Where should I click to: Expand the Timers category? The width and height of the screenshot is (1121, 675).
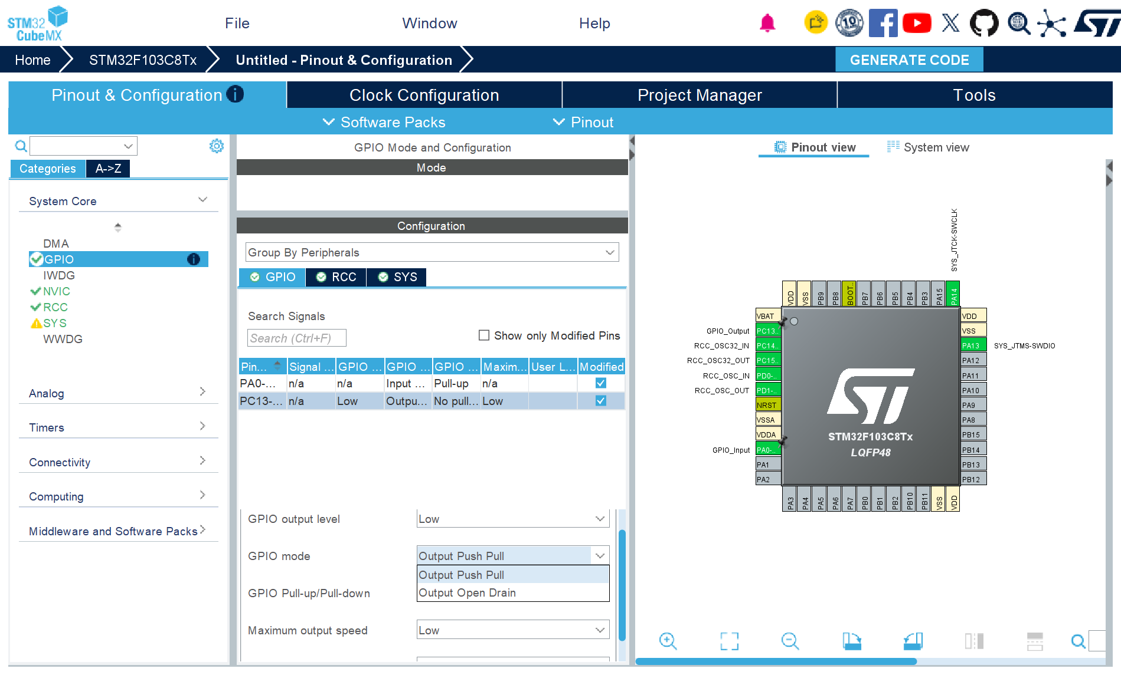(202, 426)
